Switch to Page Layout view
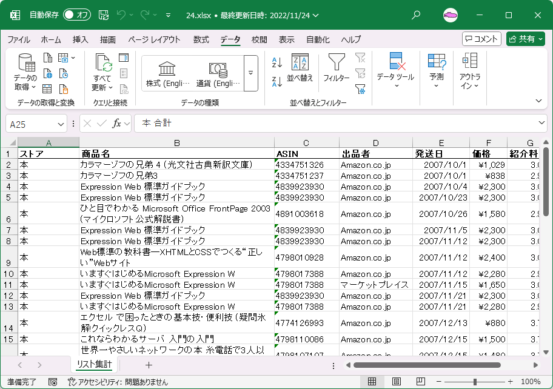 coord(396,382)
